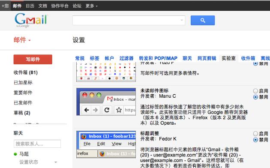
Task: Select 禁用 radio for the emoticons lab
Action: 255,63
